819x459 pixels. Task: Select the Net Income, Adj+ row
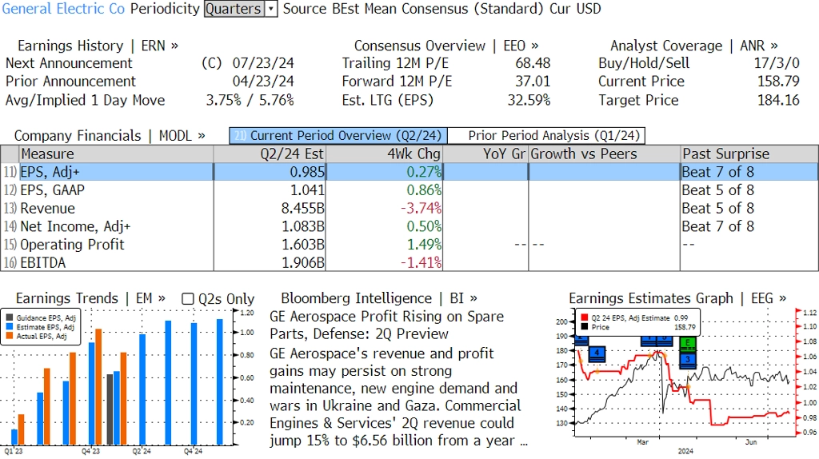tap(409, 226)
